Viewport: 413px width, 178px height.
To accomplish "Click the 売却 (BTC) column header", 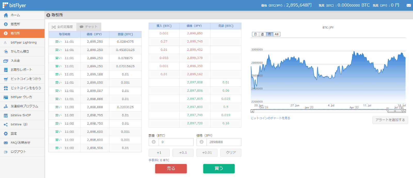I will point(226,26).
